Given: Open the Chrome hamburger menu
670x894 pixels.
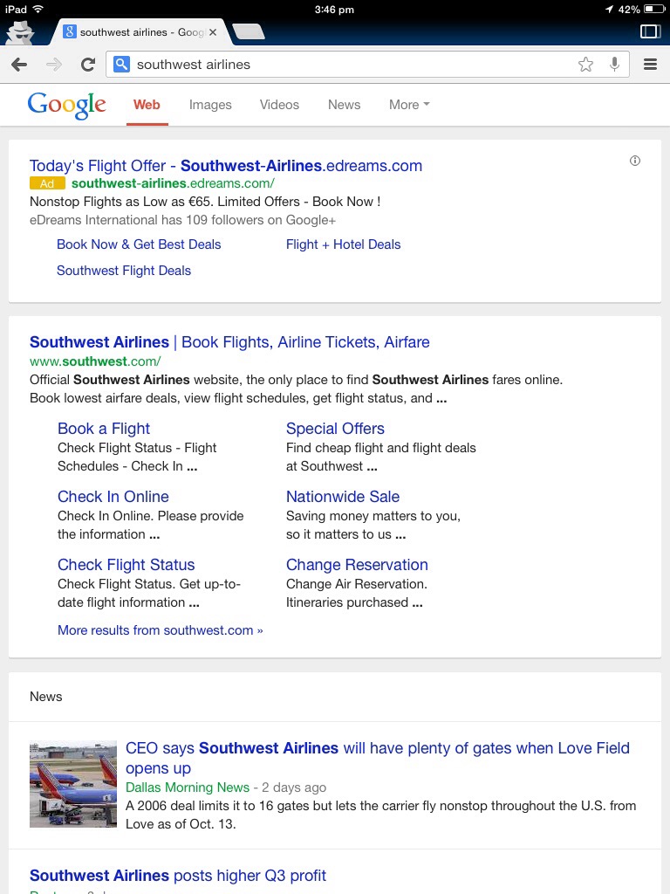Looking at the screenshot, I should click(x=650, y=65).
